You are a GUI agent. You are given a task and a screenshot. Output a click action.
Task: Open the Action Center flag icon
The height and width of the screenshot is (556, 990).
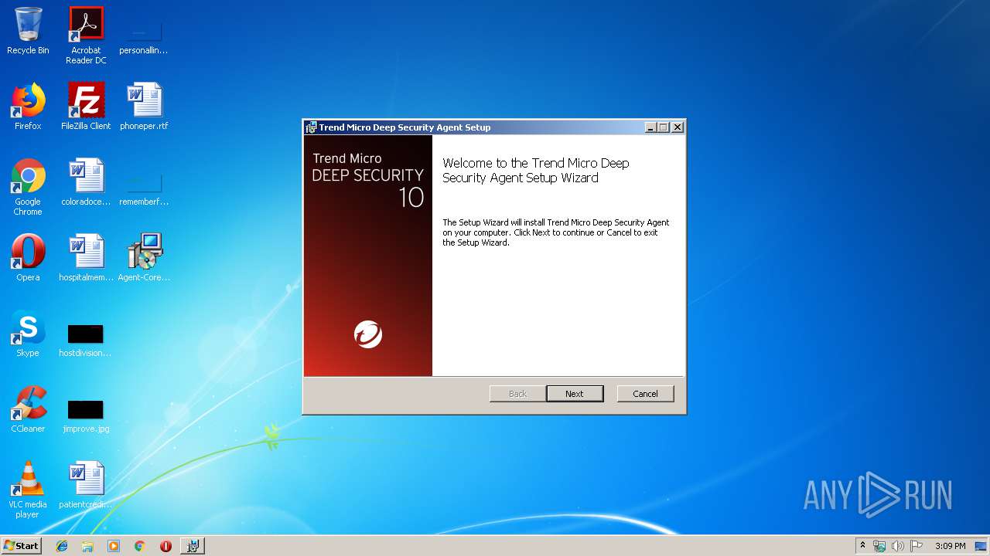(917, 546)
